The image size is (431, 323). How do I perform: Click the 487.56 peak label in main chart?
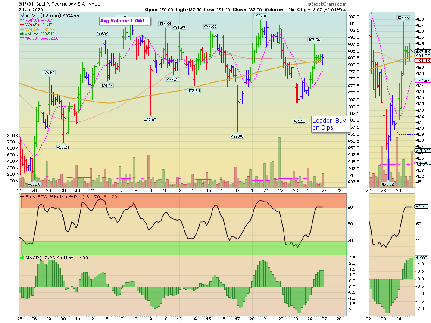pyautogui.click(x=314, y=40)
